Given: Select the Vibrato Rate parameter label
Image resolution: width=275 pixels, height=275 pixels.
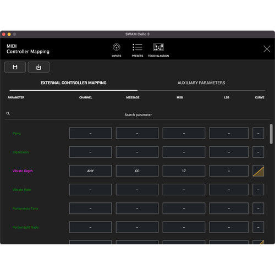Looking at the screenshot, I should point(21,190).
